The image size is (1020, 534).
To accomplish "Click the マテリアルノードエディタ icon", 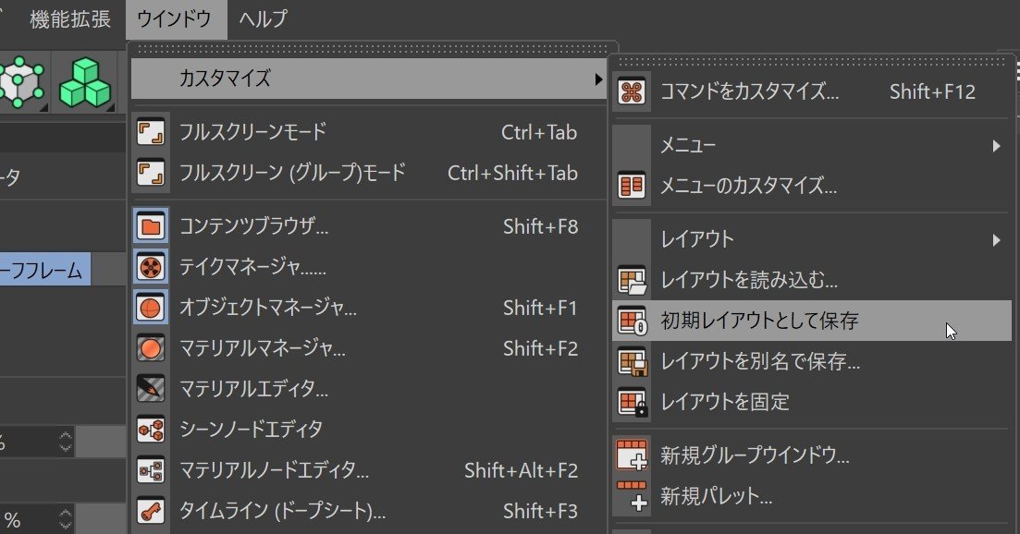I will (151, 470).
